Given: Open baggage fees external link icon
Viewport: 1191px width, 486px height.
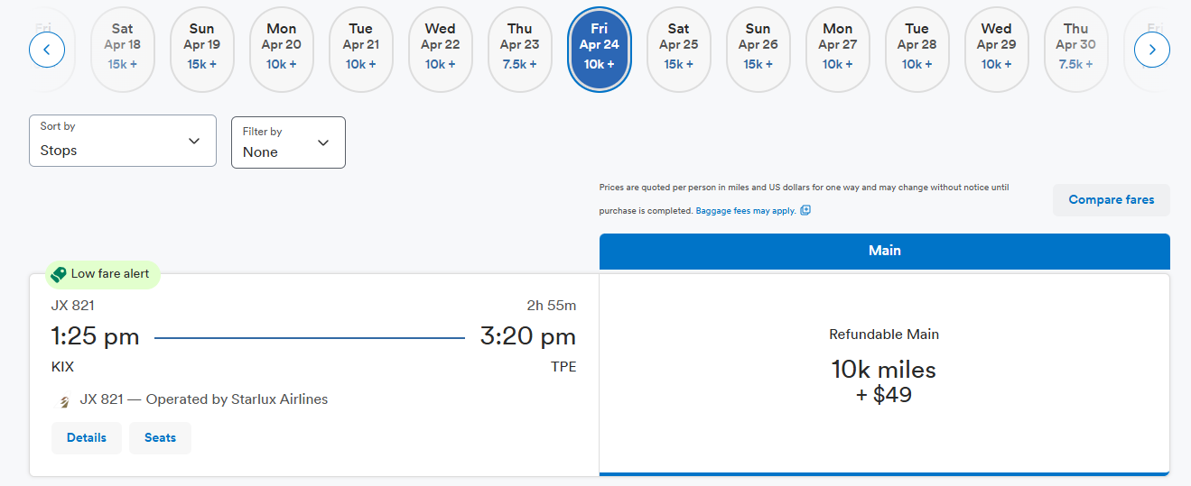Looking at the screenshot, I should tap(805, 210).
